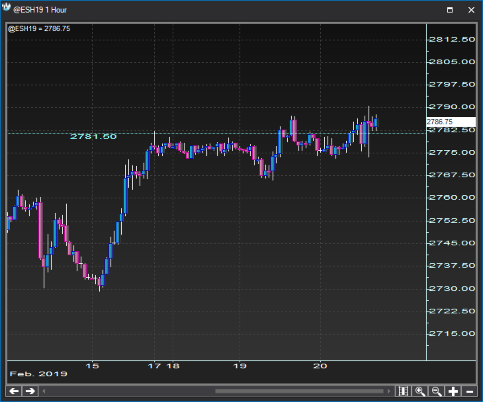Click the 2797.50 price axis label
The image size is (483, 402).
(452, 84)
